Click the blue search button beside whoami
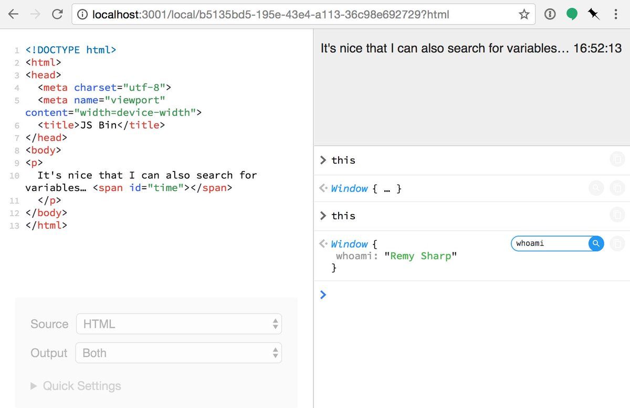The height and width of the screenshot is (408, 630). pos(596,243)
